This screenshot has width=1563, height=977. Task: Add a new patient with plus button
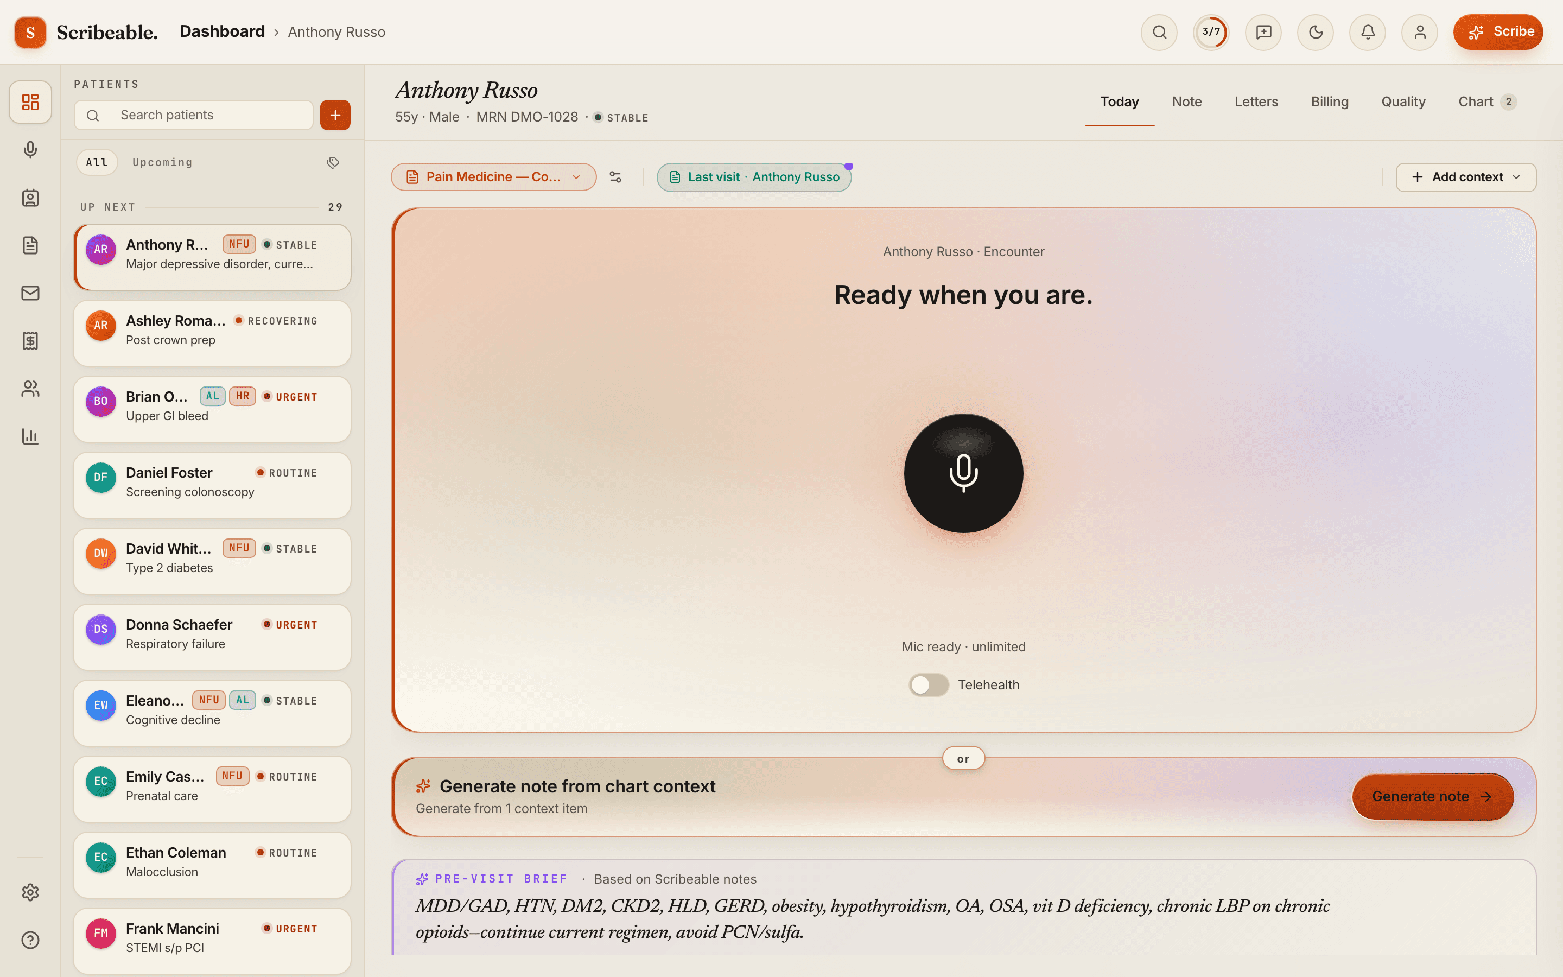335,115
